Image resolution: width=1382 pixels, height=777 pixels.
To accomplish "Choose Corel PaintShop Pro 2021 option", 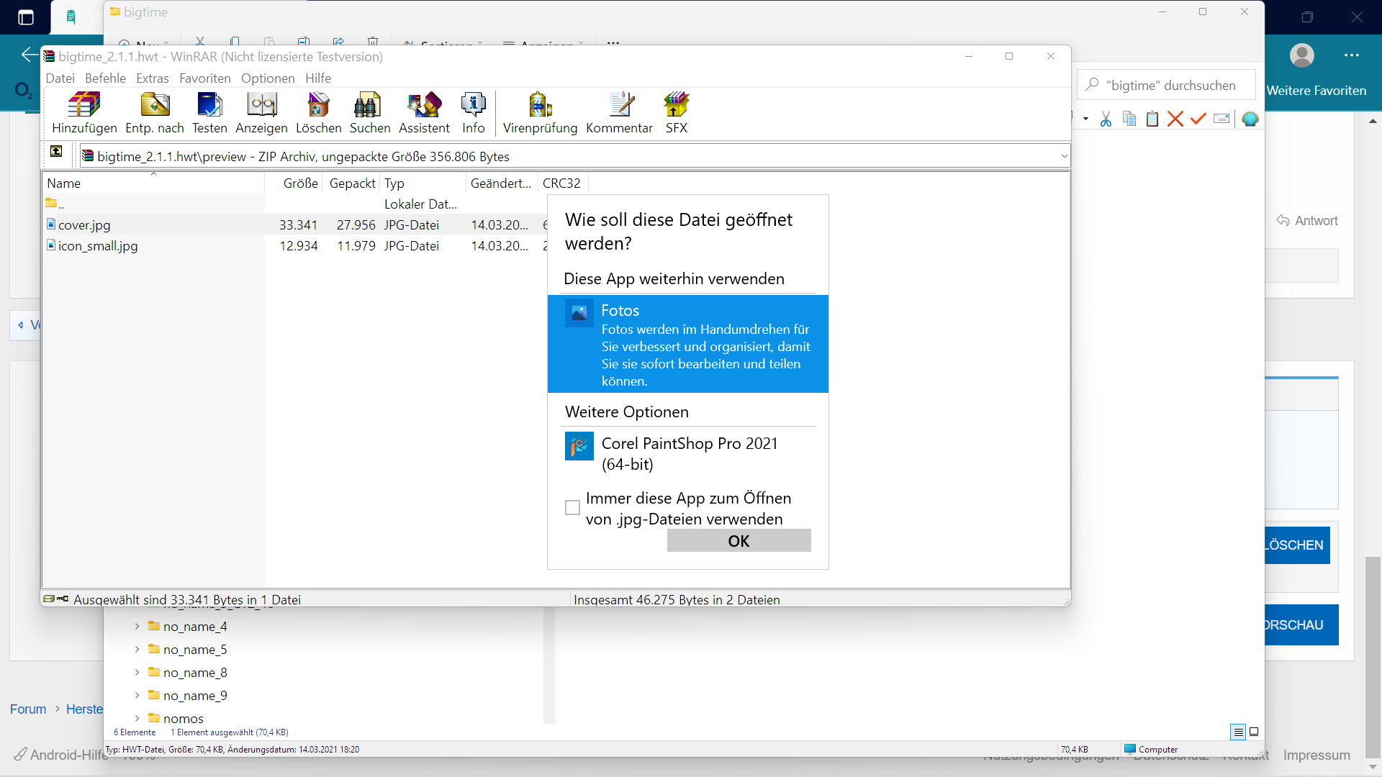I will click(687, 453).
